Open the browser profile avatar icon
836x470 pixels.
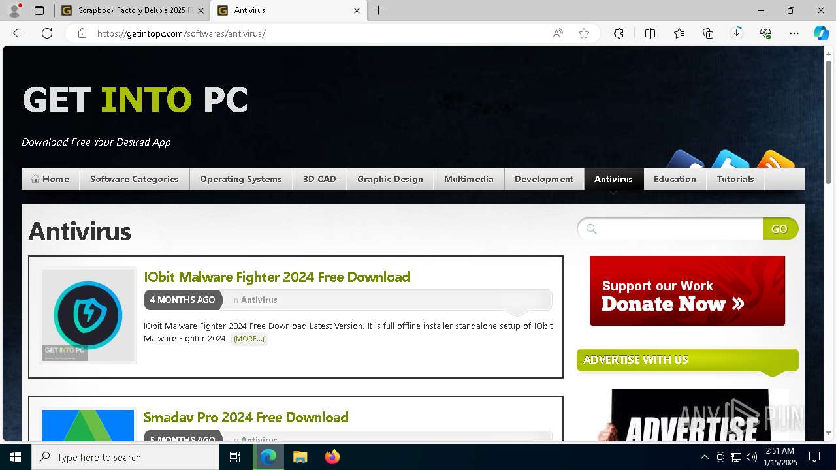coord(14,10)
